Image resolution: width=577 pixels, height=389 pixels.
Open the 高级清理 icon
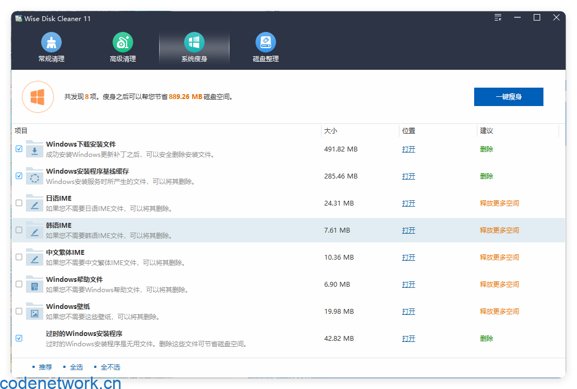coord(122,42)
